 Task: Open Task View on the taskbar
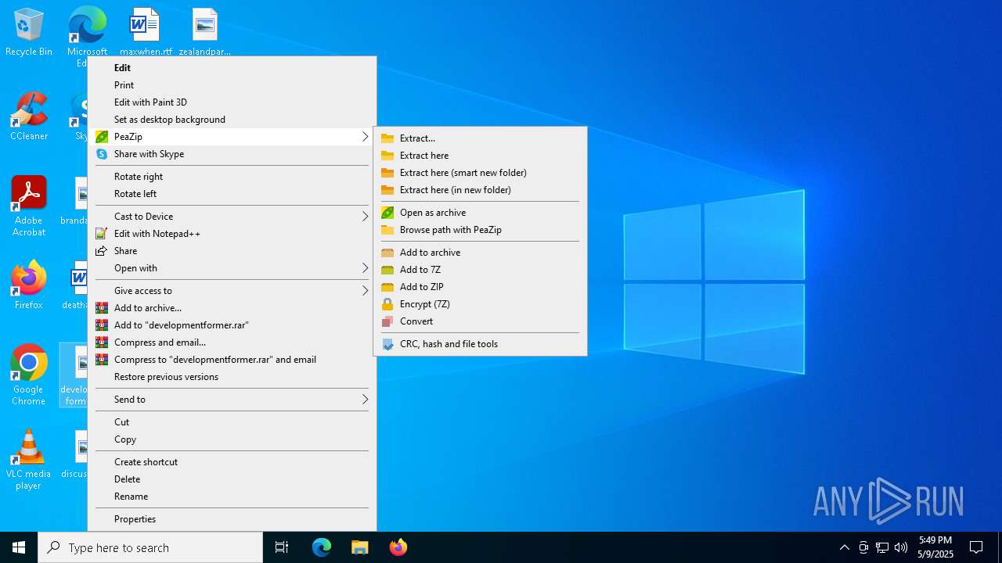(x=282, y=547)
